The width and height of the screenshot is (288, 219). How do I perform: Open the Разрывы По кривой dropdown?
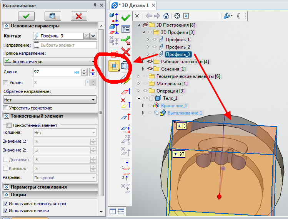point(65,178)
